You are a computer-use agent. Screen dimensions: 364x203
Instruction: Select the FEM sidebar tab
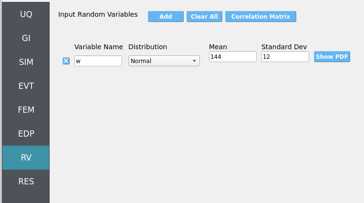(26, 110)
